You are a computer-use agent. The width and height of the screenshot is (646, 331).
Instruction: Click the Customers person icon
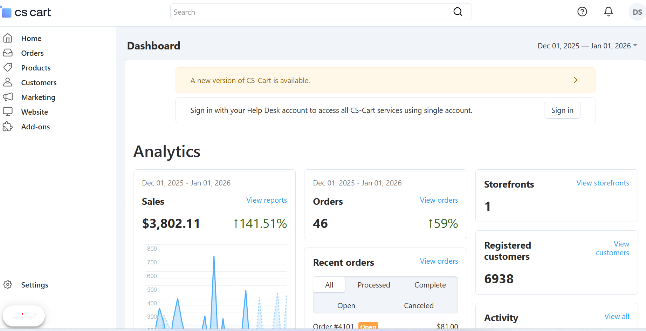point(8,82)
